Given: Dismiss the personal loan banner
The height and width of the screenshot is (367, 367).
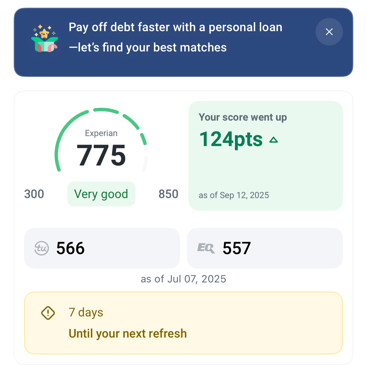Looking at the screenshot, I should pyautogui.click(x=329, y=32).
